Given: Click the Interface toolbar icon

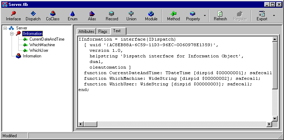Looking at the screenshot, I should pos(13,16).
